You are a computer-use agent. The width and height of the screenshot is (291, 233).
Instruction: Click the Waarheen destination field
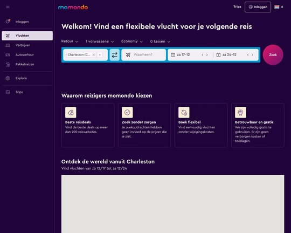pos(144,55)
